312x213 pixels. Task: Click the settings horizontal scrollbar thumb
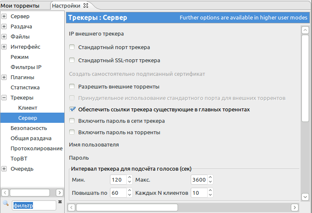127,207
